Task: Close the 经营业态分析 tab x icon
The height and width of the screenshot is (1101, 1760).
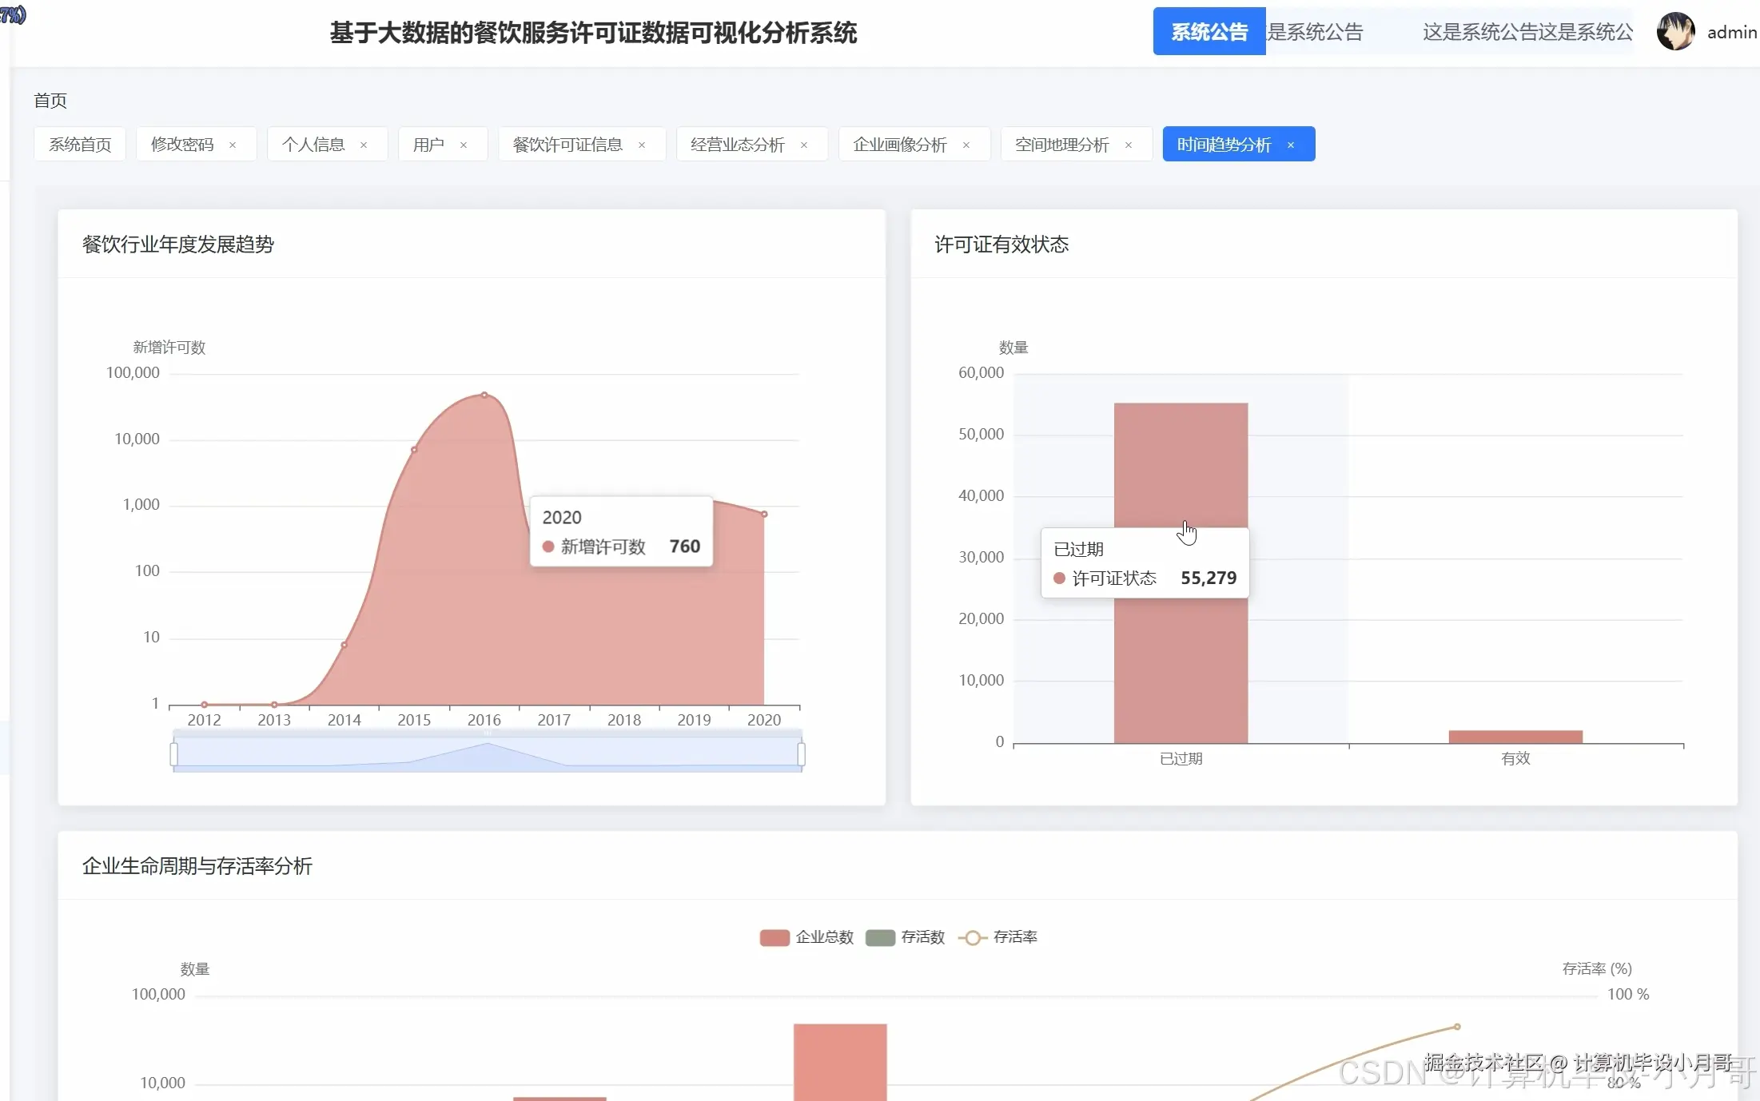Action: (x=804, y=145)
